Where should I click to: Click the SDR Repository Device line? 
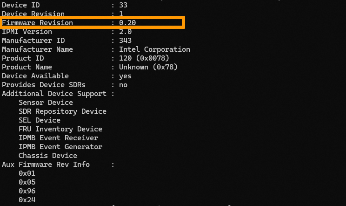coord(62,111)
